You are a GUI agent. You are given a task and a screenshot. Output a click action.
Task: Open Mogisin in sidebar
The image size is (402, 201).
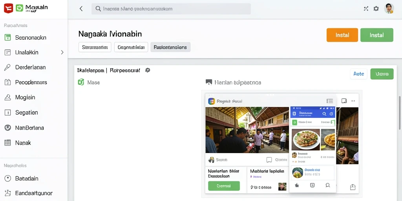25,97
